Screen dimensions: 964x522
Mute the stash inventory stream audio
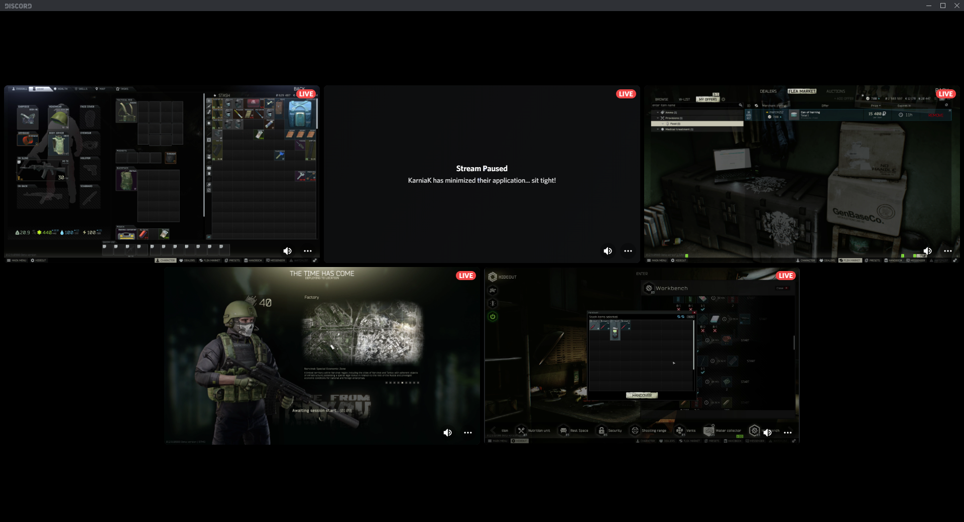[x=287, y=251]
